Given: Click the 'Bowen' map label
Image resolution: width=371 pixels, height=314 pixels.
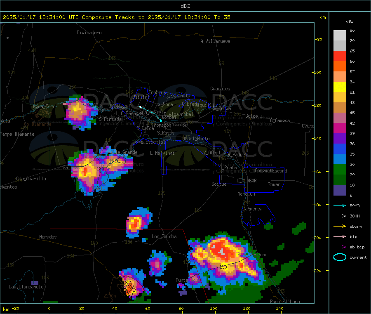Looking at the screenshot, I should (275, 184).
